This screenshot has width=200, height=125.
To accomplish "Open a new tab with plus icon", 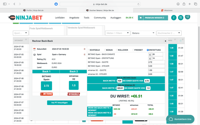I will (x=190, y=4).
